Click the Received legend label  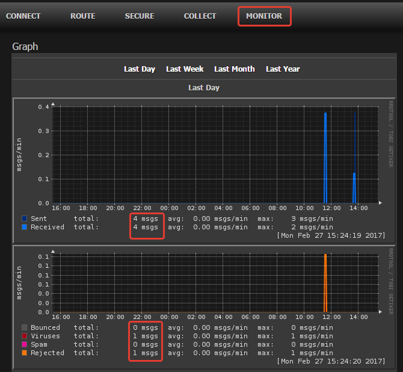coord(48,227)
